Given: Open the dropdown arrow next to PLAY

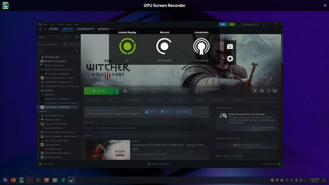Looking at the screenshot, I should 117,91.
